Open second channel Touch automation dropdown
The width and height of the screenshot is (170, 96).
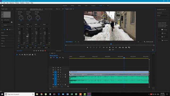tap(29, 24)
